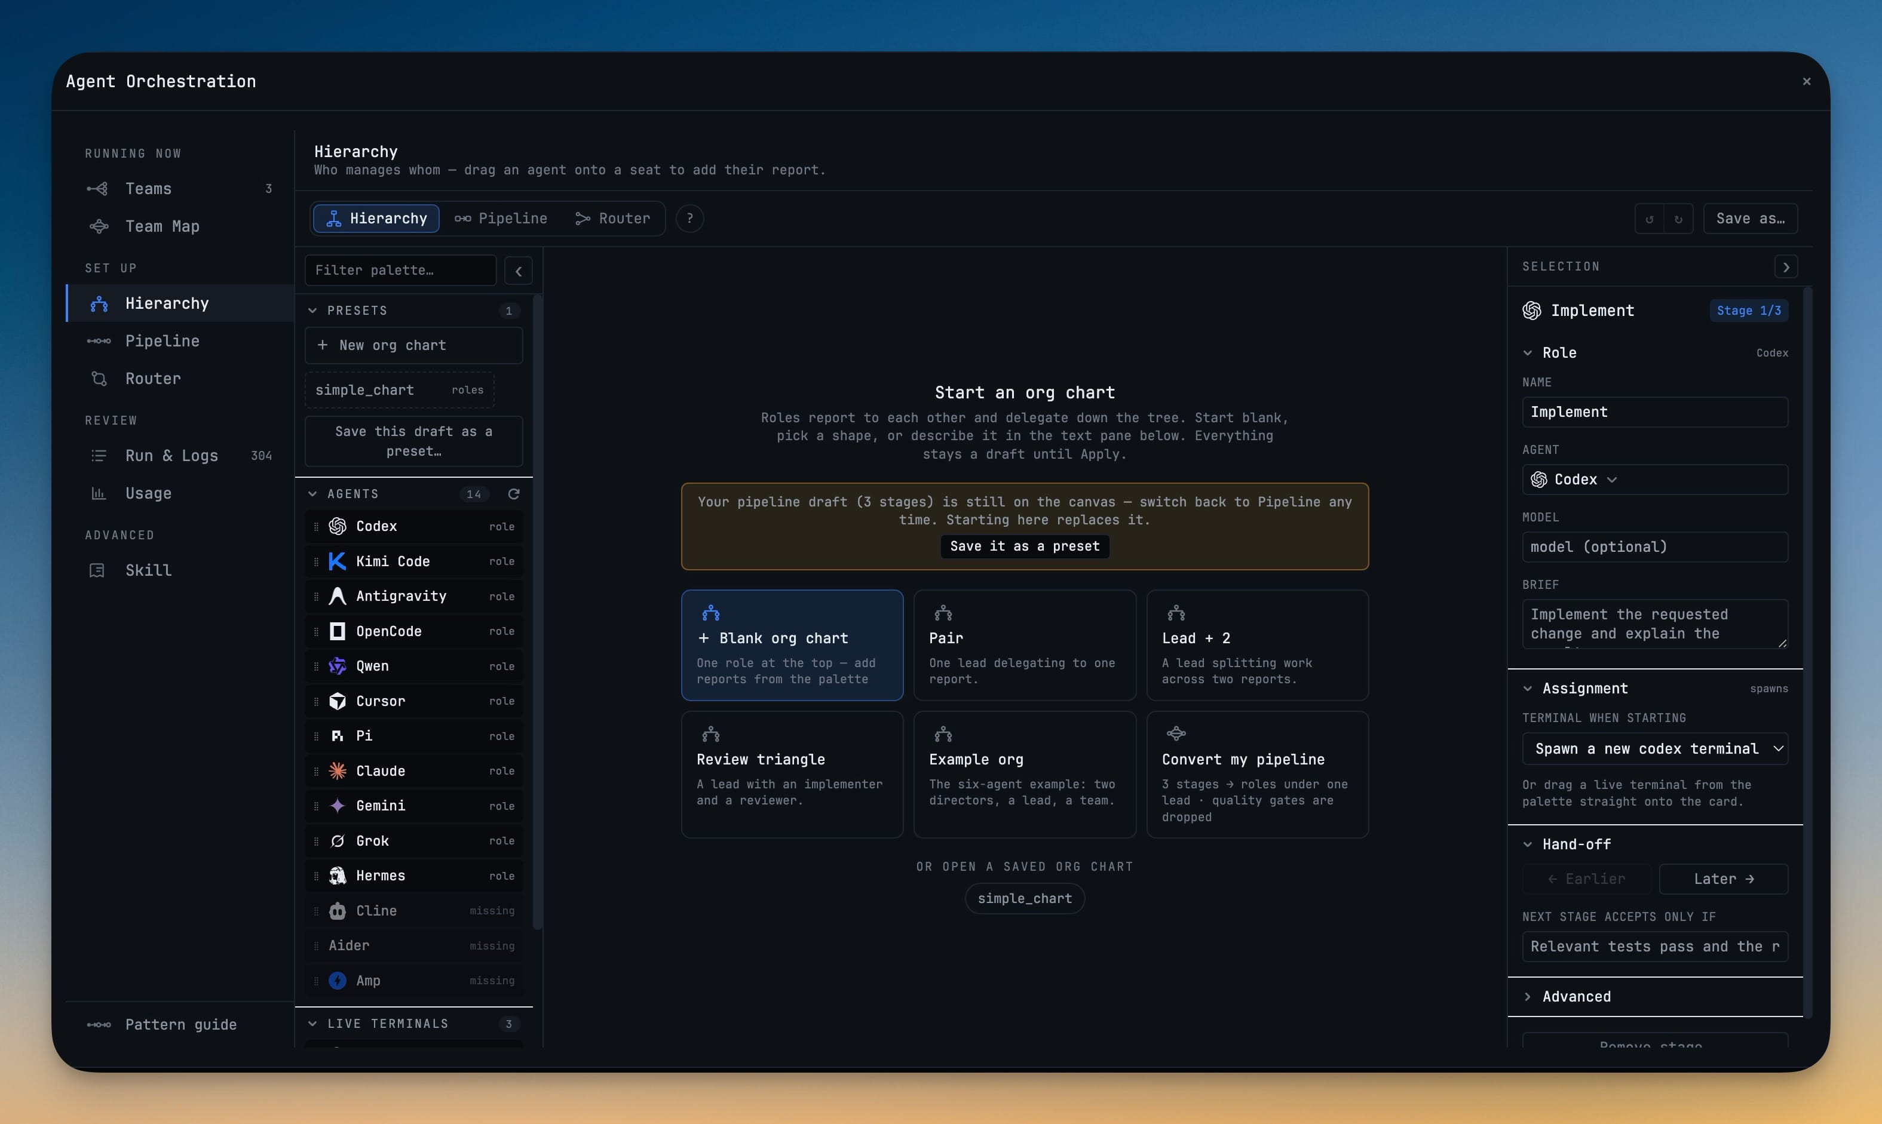This screenshot has width=1882, height=1124.
Task: Close the Agent Orchestration dialog
Action: 1806,82
